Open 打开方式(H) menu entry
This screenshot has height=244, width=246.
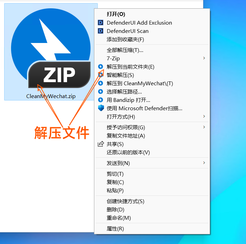[152, 117]
